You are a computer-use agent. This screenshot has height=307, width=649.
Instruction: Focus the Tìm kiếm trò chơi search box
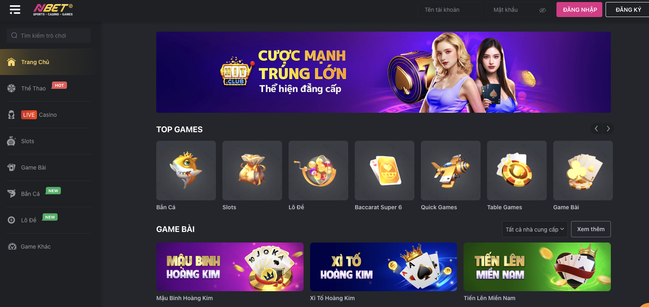tap(49, 36)
